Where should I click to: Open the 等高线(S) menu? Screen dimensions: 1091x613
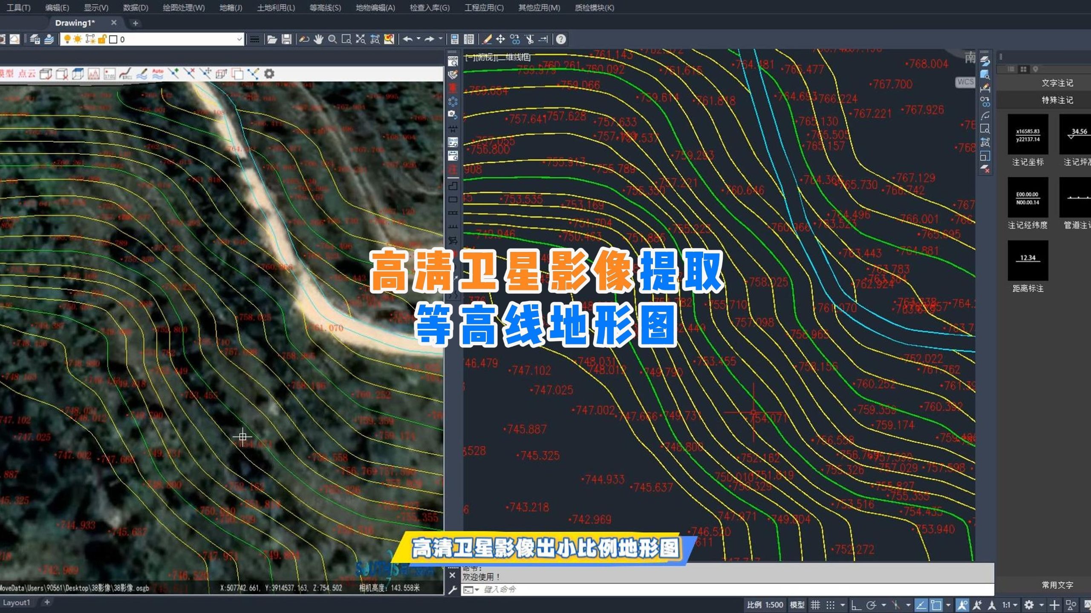325,8
